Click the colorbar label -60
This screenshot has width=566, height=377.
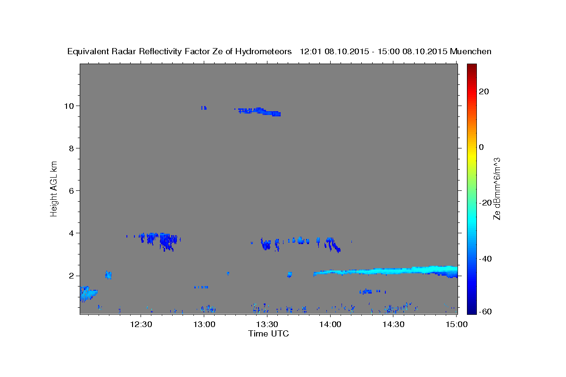[x=486, y=311]
